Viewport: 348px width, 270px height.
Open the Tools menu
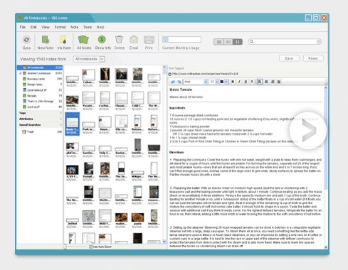pyautogui.click(x=88, y=27)
